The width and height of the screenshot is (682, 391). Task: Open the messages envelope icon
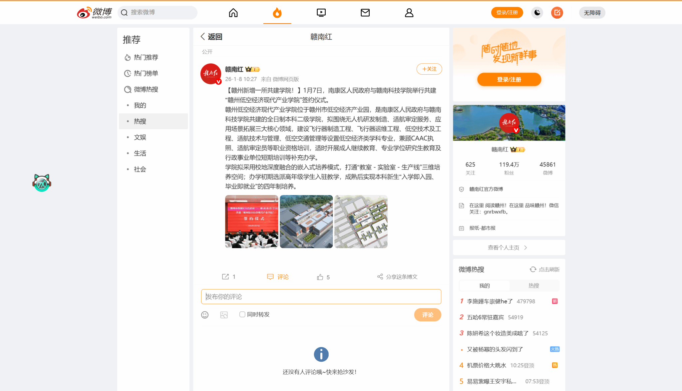[x=365, y=13]
